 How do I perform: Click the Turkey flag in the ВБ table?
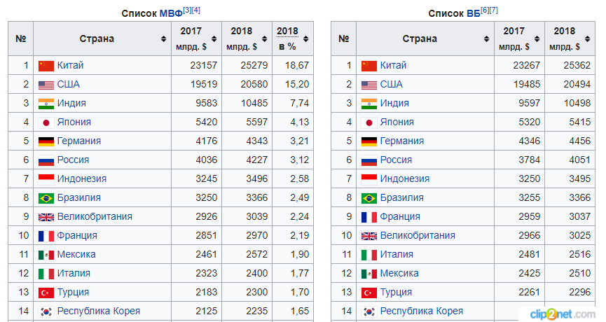[x=369, y=293]
